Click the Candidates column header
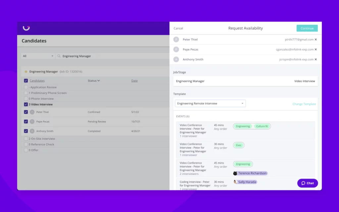This screenshot has width=339, height=212. pyautogui.click(x=37, y=81)
